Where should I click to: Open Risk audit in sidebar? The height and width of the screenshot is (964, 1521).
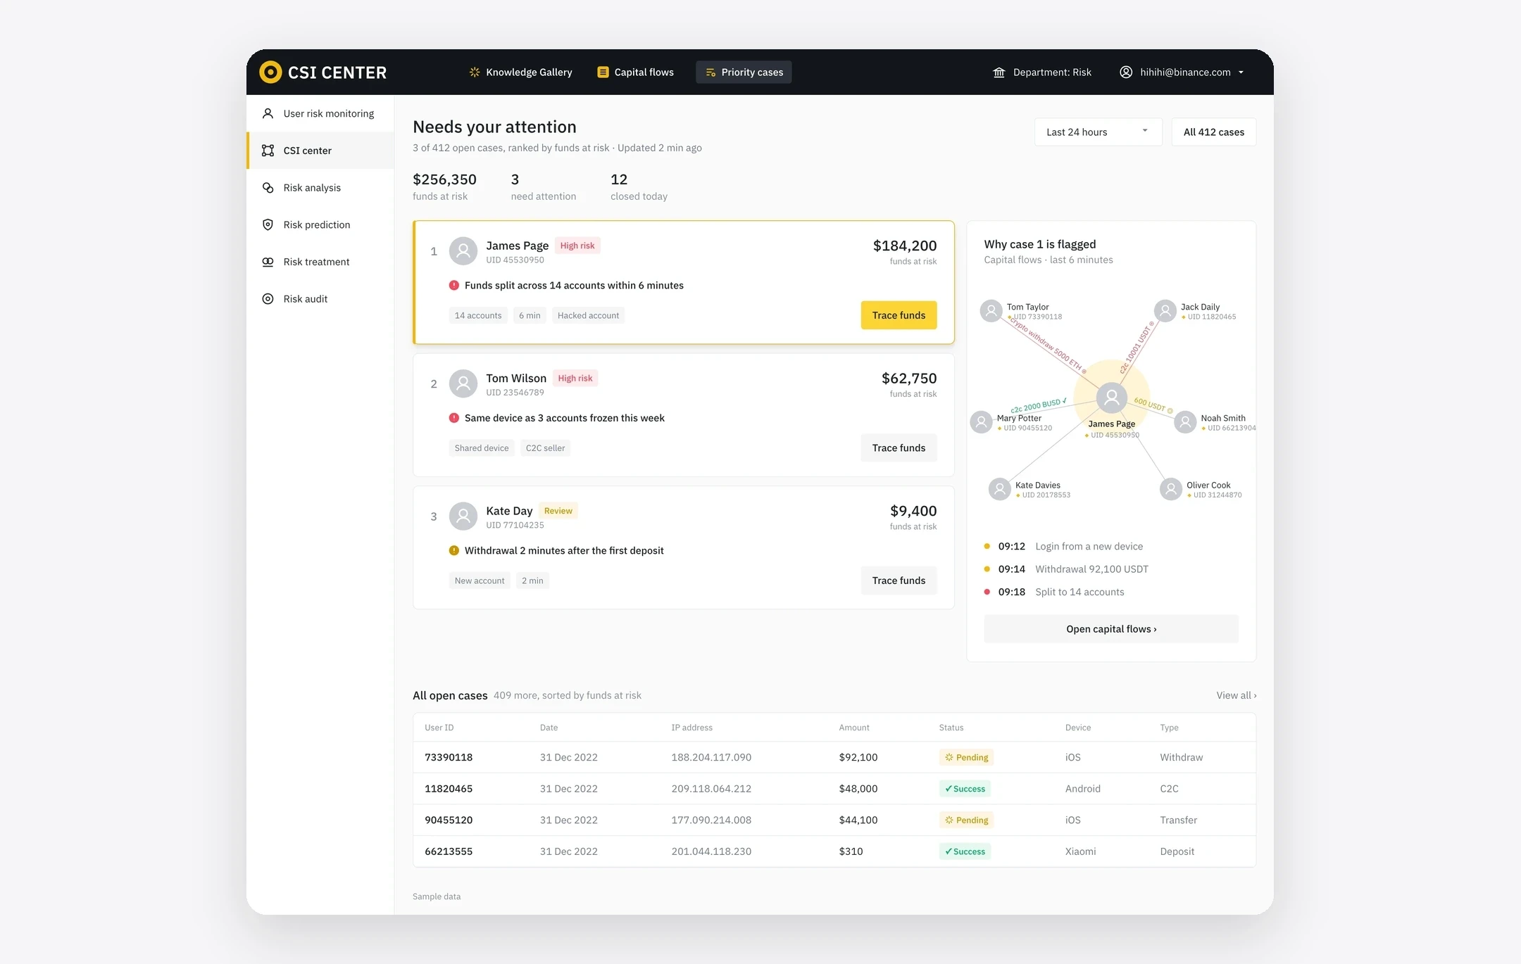(320, 298)
